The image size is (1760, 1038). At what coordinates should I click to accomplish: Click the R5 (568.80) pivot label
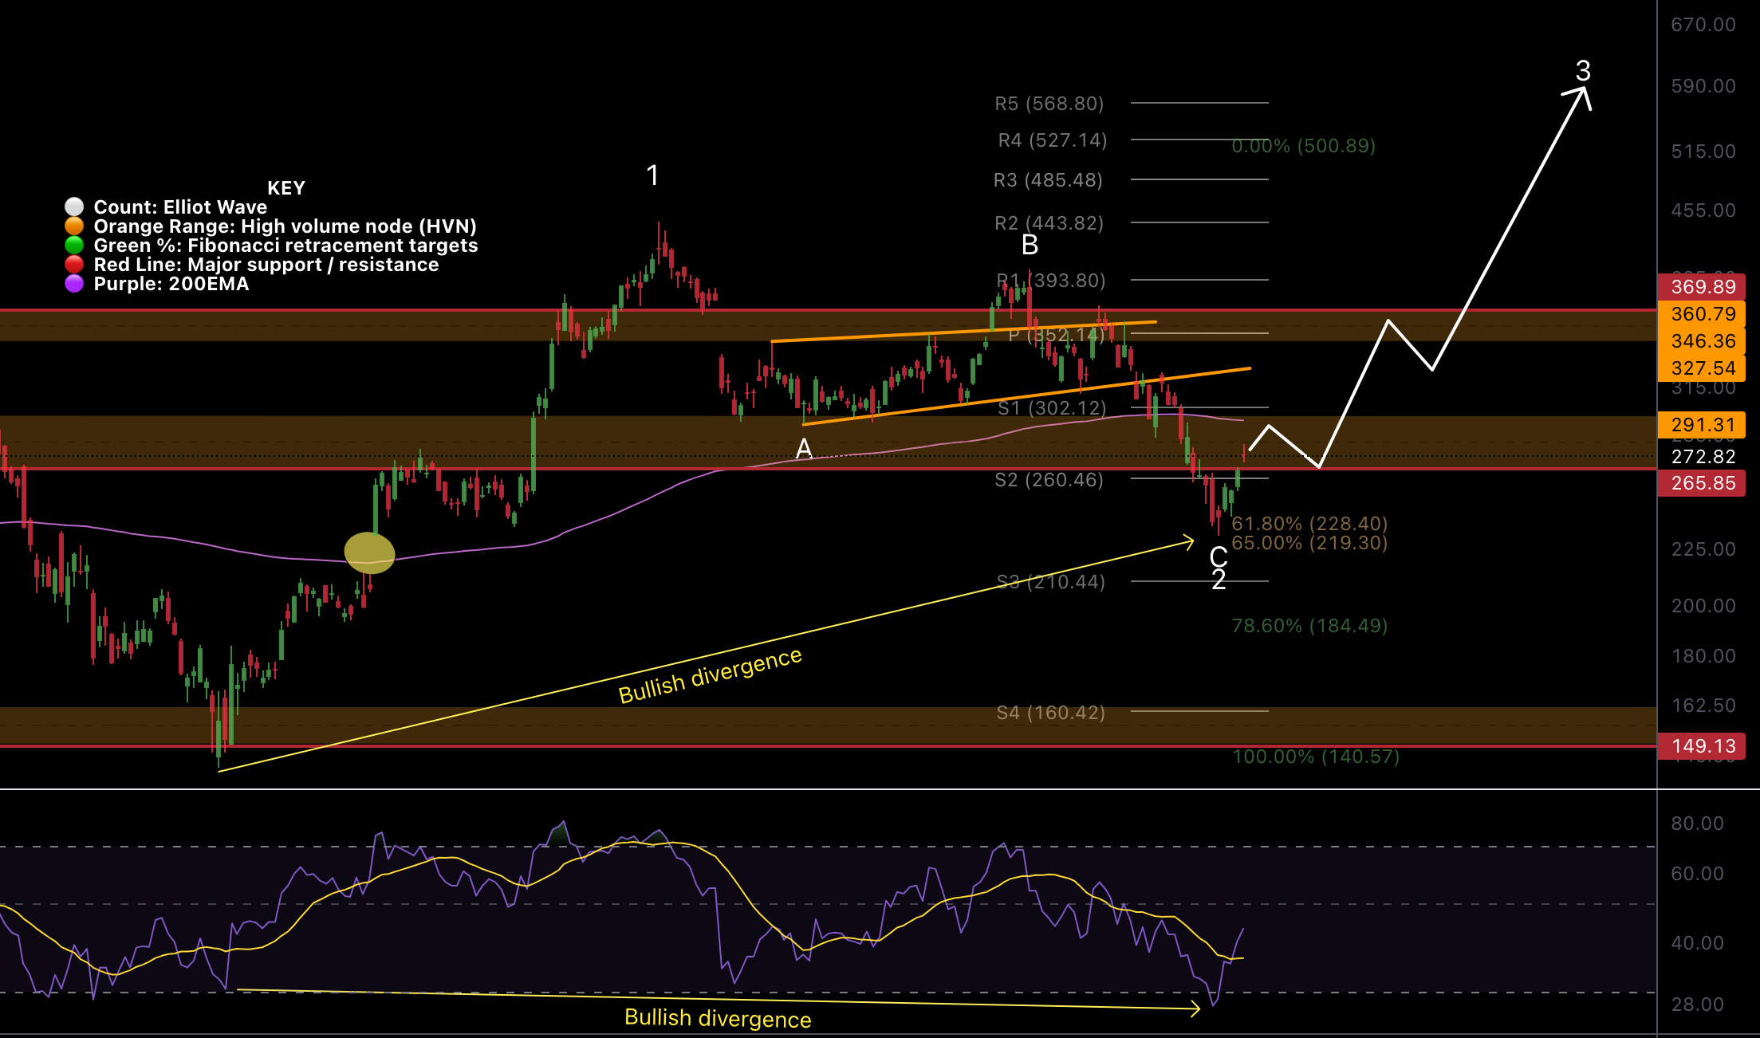(1049, 104)
